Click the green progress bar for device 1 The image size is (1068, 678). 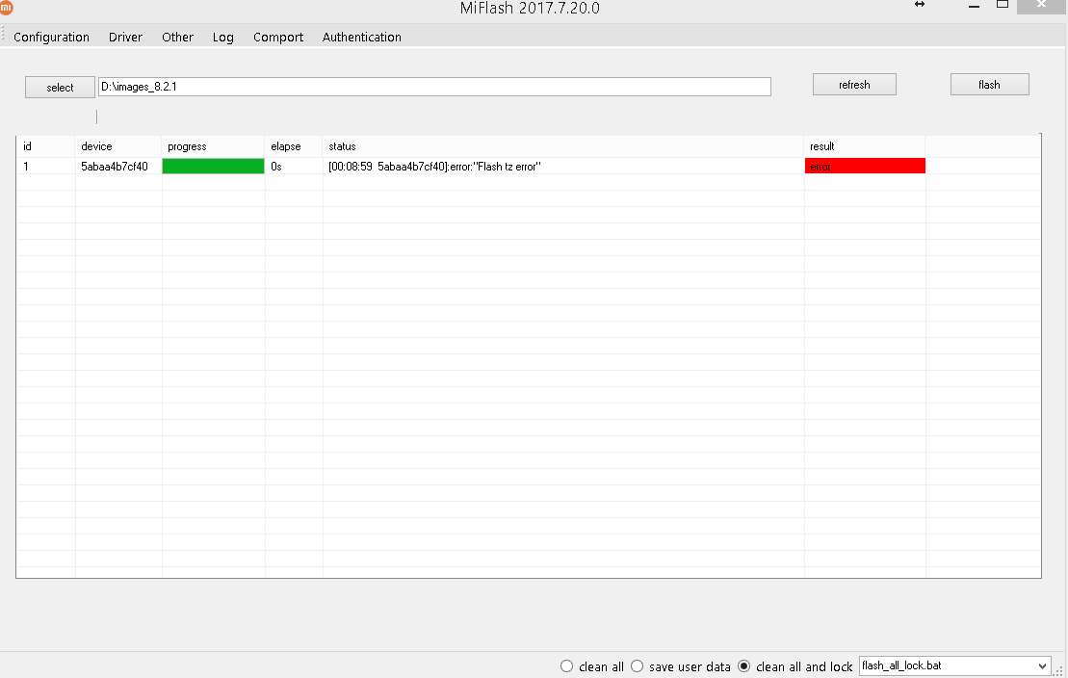pyautogui.click(x=213, y=167)
